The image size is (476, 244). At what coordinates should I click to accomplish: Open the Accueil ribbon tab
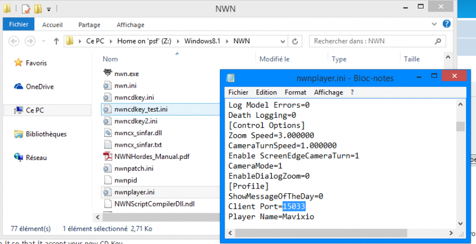[52, 25]
